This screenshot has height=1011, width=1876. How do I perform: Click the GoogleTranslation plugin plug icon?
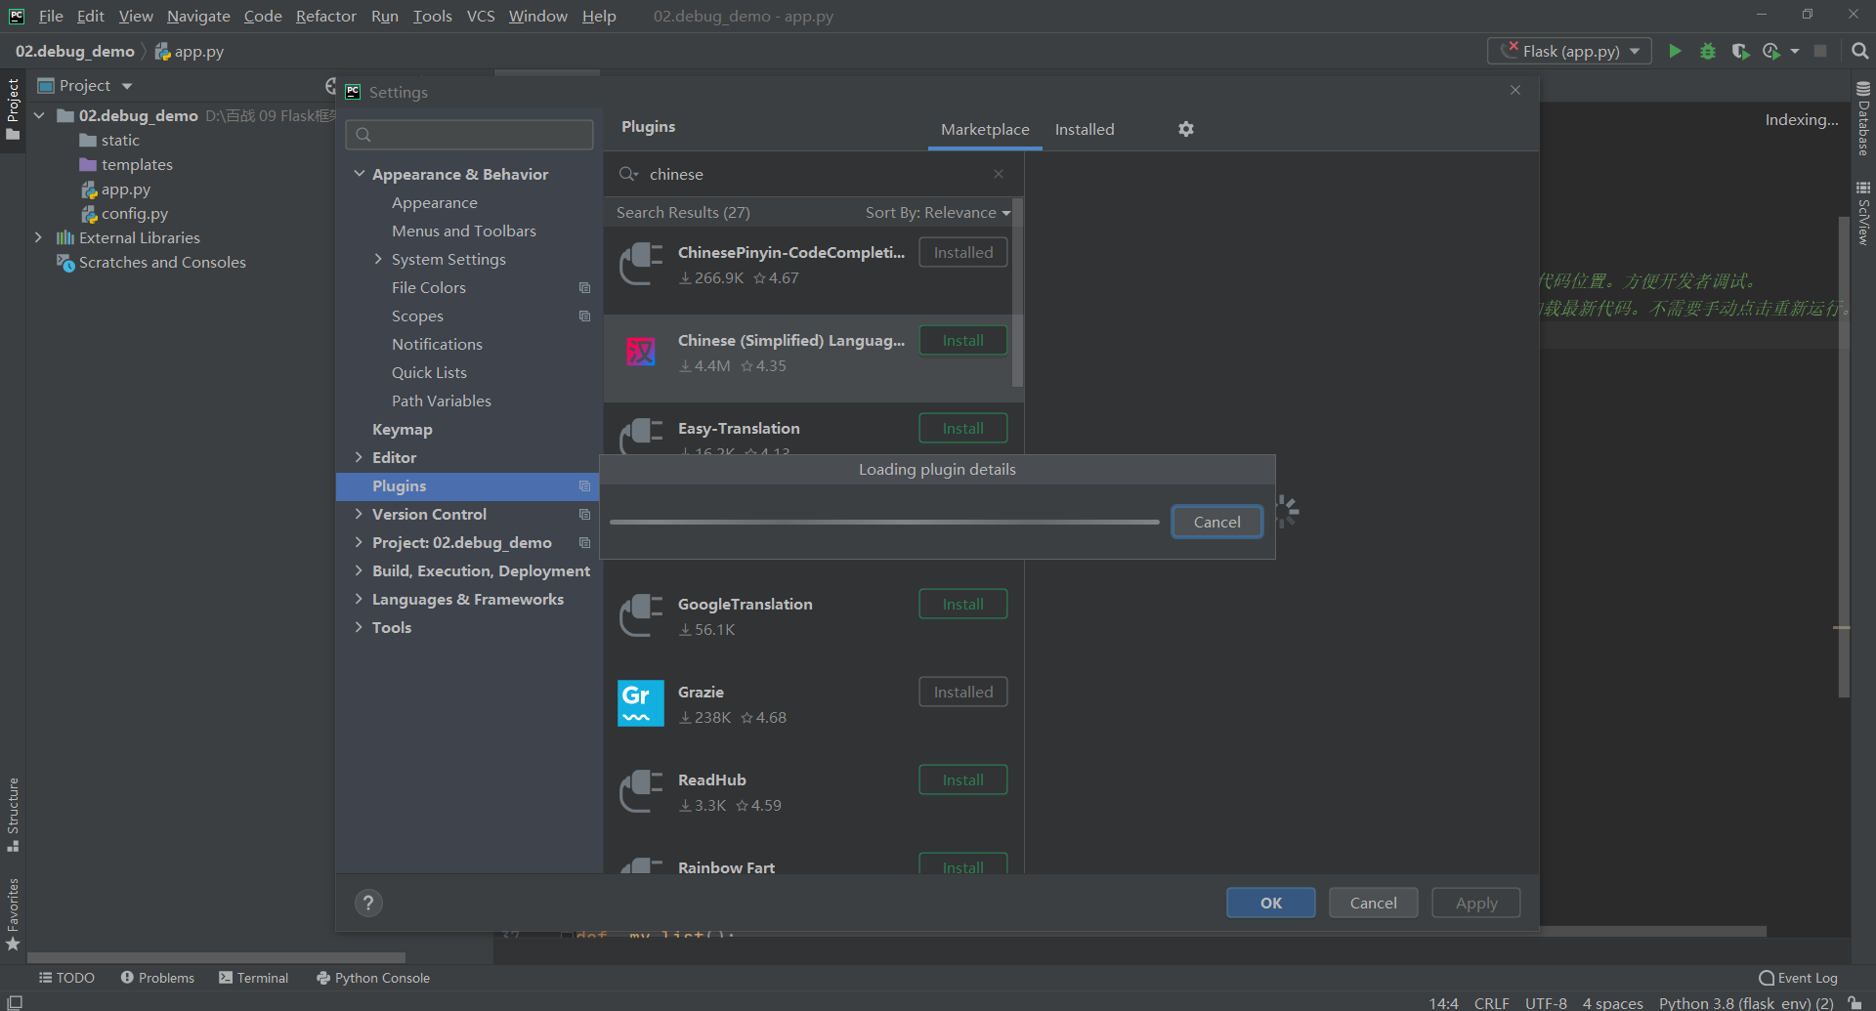pos(641,615)
